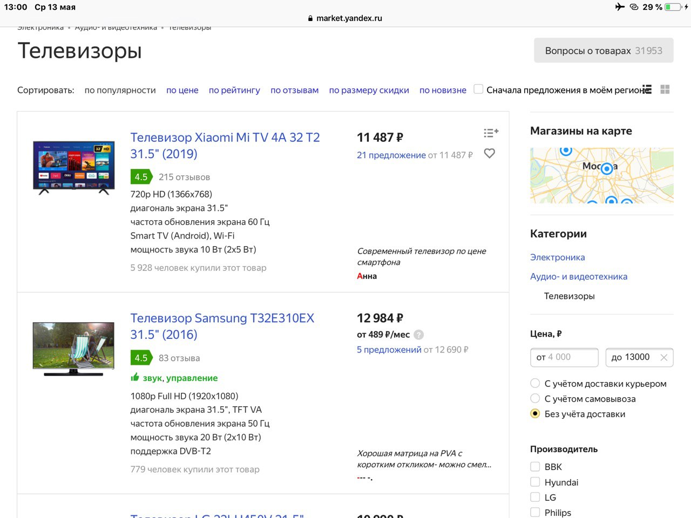Image resolution: width=691 pixels, height=518 pixels.
Task: Open Electronics category link
Action: point(558,257)
